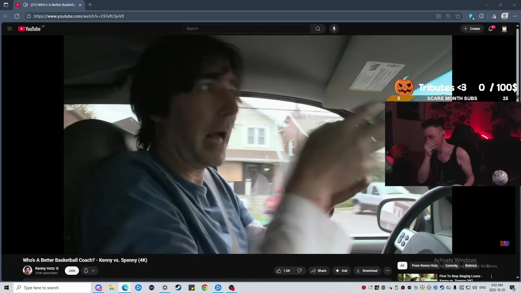Open Windows notification center icon
Image resolution: width=521 pixels, height=293 pixels.
pyautogui.click(x=513, y=288)
